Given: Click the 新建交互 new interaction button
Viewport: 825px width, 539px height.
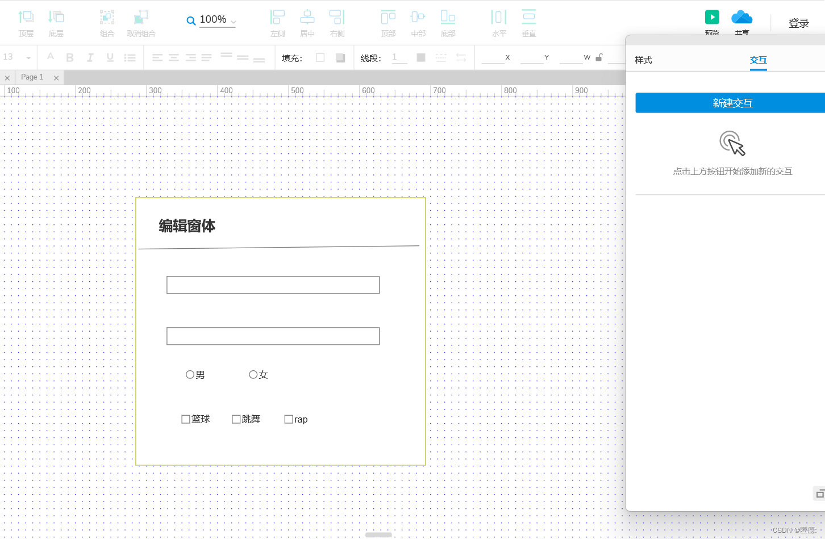Looking at the screenshot, I should 730,103.
